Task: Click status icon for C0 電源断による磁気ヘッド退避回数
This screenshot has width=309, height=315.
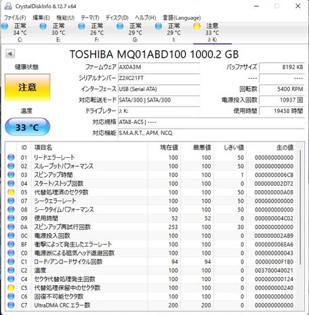Action: coord(11,253)
